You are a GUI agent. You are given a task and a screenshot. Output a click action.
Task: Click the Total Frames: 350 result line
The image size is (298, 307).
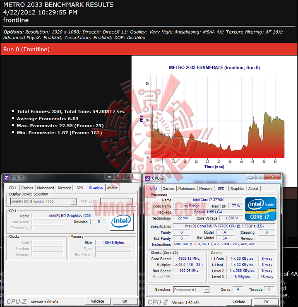[x=71, y=111]
